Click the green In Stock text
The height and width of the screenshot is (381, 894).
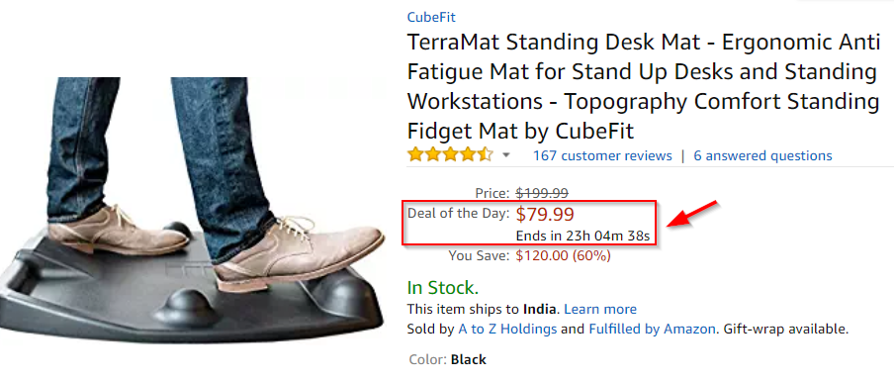442,287
